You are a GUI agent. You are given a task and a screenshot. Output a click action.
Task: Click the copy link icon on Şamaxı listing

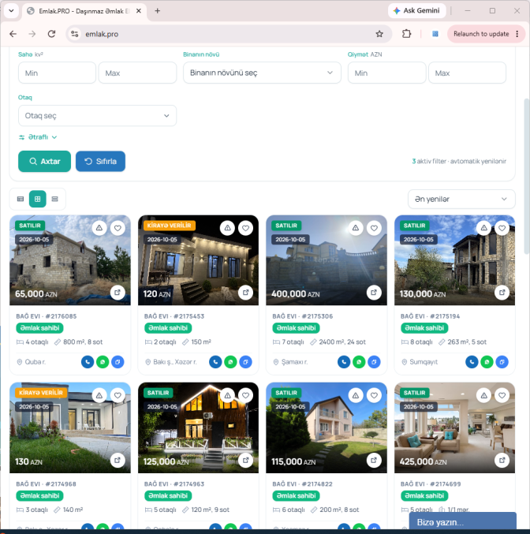point(374,362)
